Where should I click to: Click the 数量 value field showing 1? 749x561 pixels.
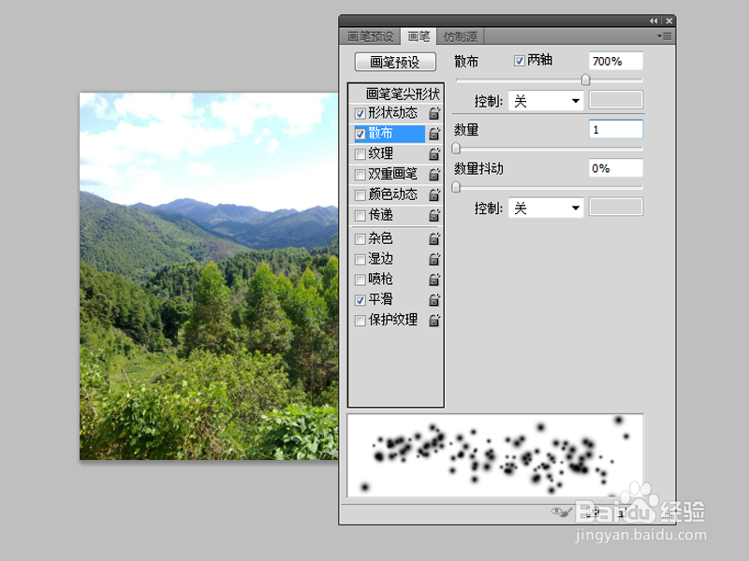click(x=616, y=129)
